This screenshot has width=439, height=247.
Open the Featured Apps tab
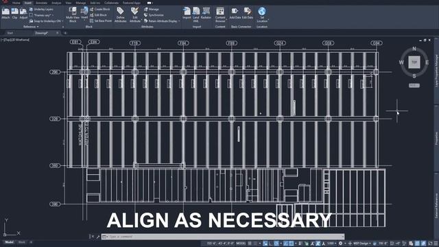click(x=132, y=3)
